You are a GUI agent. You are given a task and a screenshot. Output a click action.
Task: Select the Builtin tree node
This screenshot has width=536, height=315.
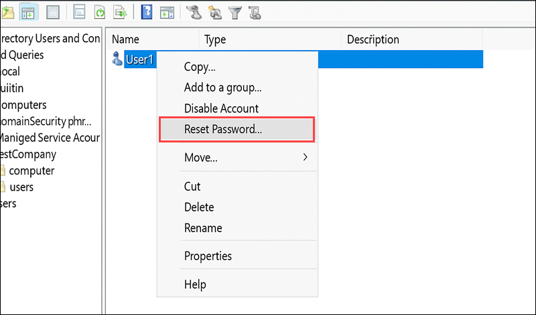point(12,88)
